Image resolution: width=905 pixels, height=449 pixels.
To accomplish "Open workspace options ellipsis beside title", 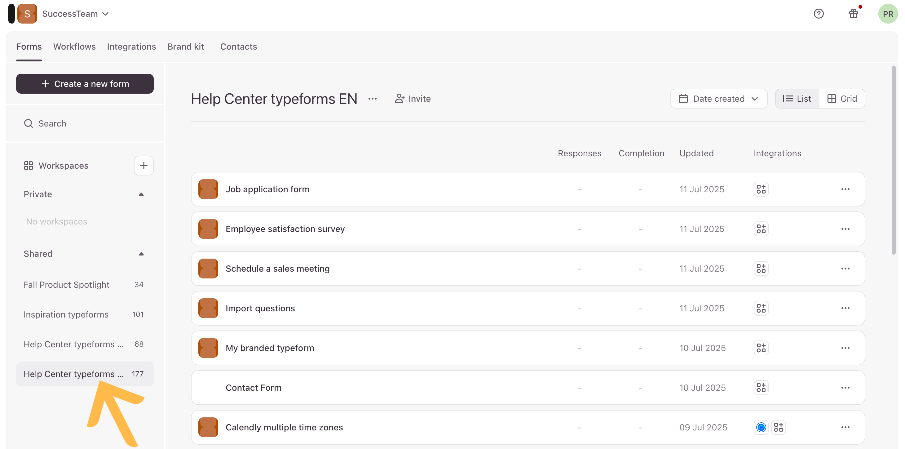I will pyautogui.click(x=373, y=99).
